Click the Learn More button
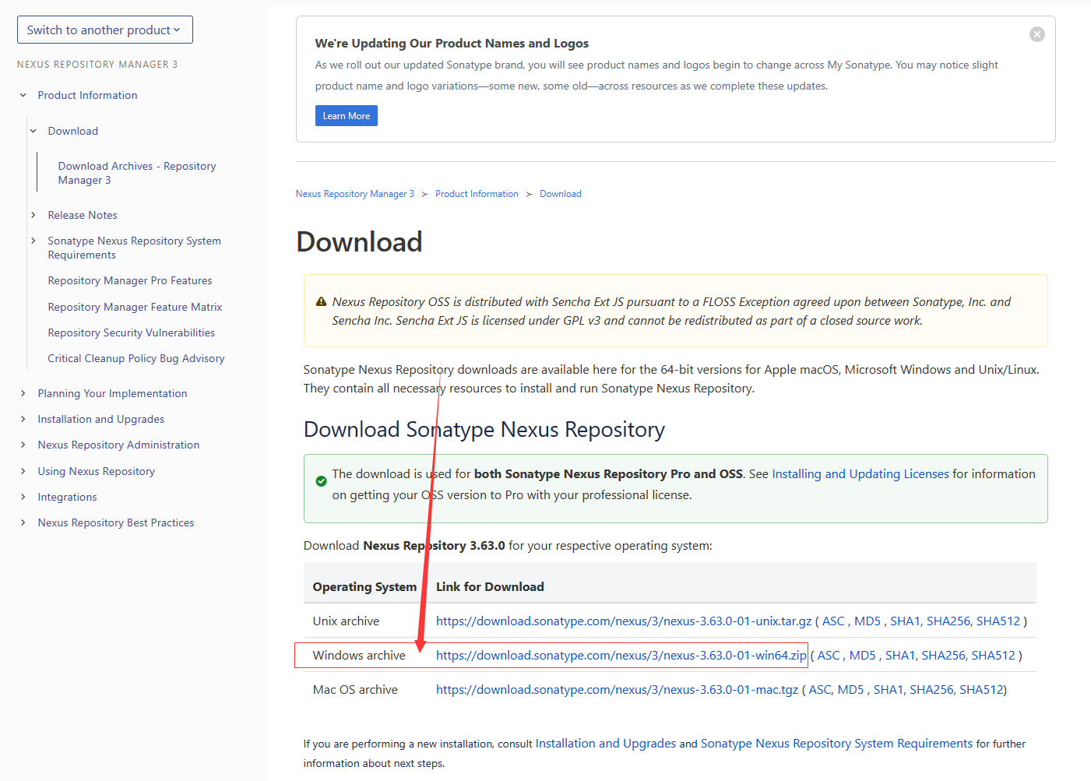The height and width of the screenshot is (781, 1091). [x=347, y=116]
